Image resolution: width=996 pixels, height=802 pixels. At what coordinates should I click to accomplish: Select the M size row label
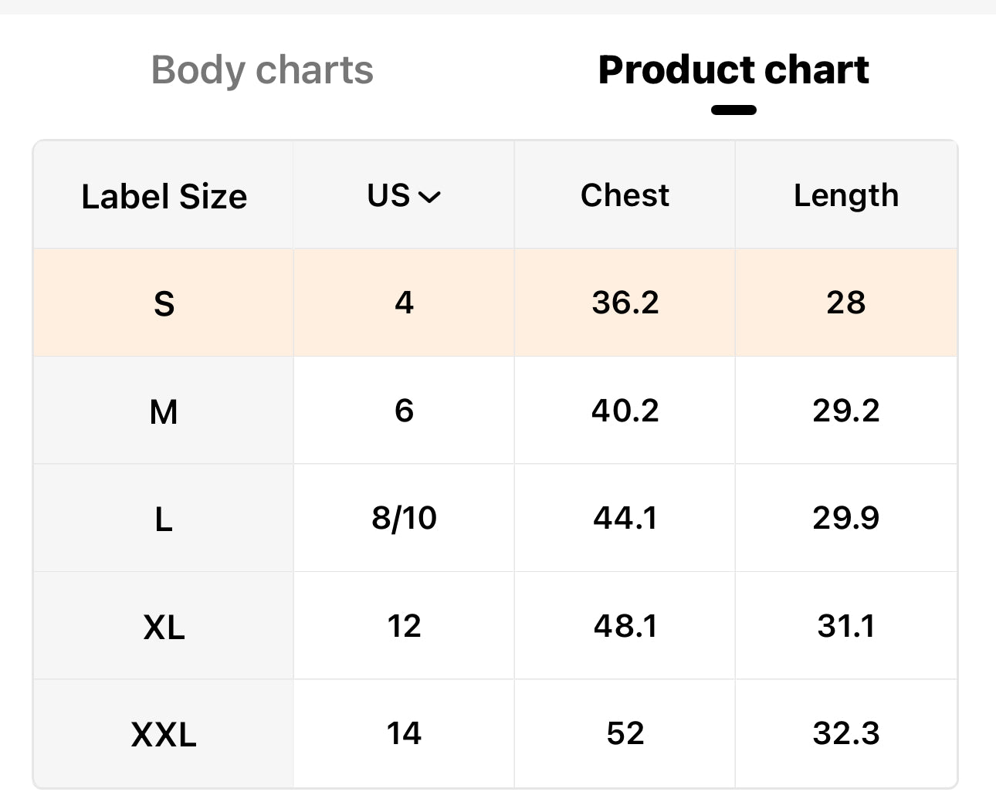tap(164, 411)
